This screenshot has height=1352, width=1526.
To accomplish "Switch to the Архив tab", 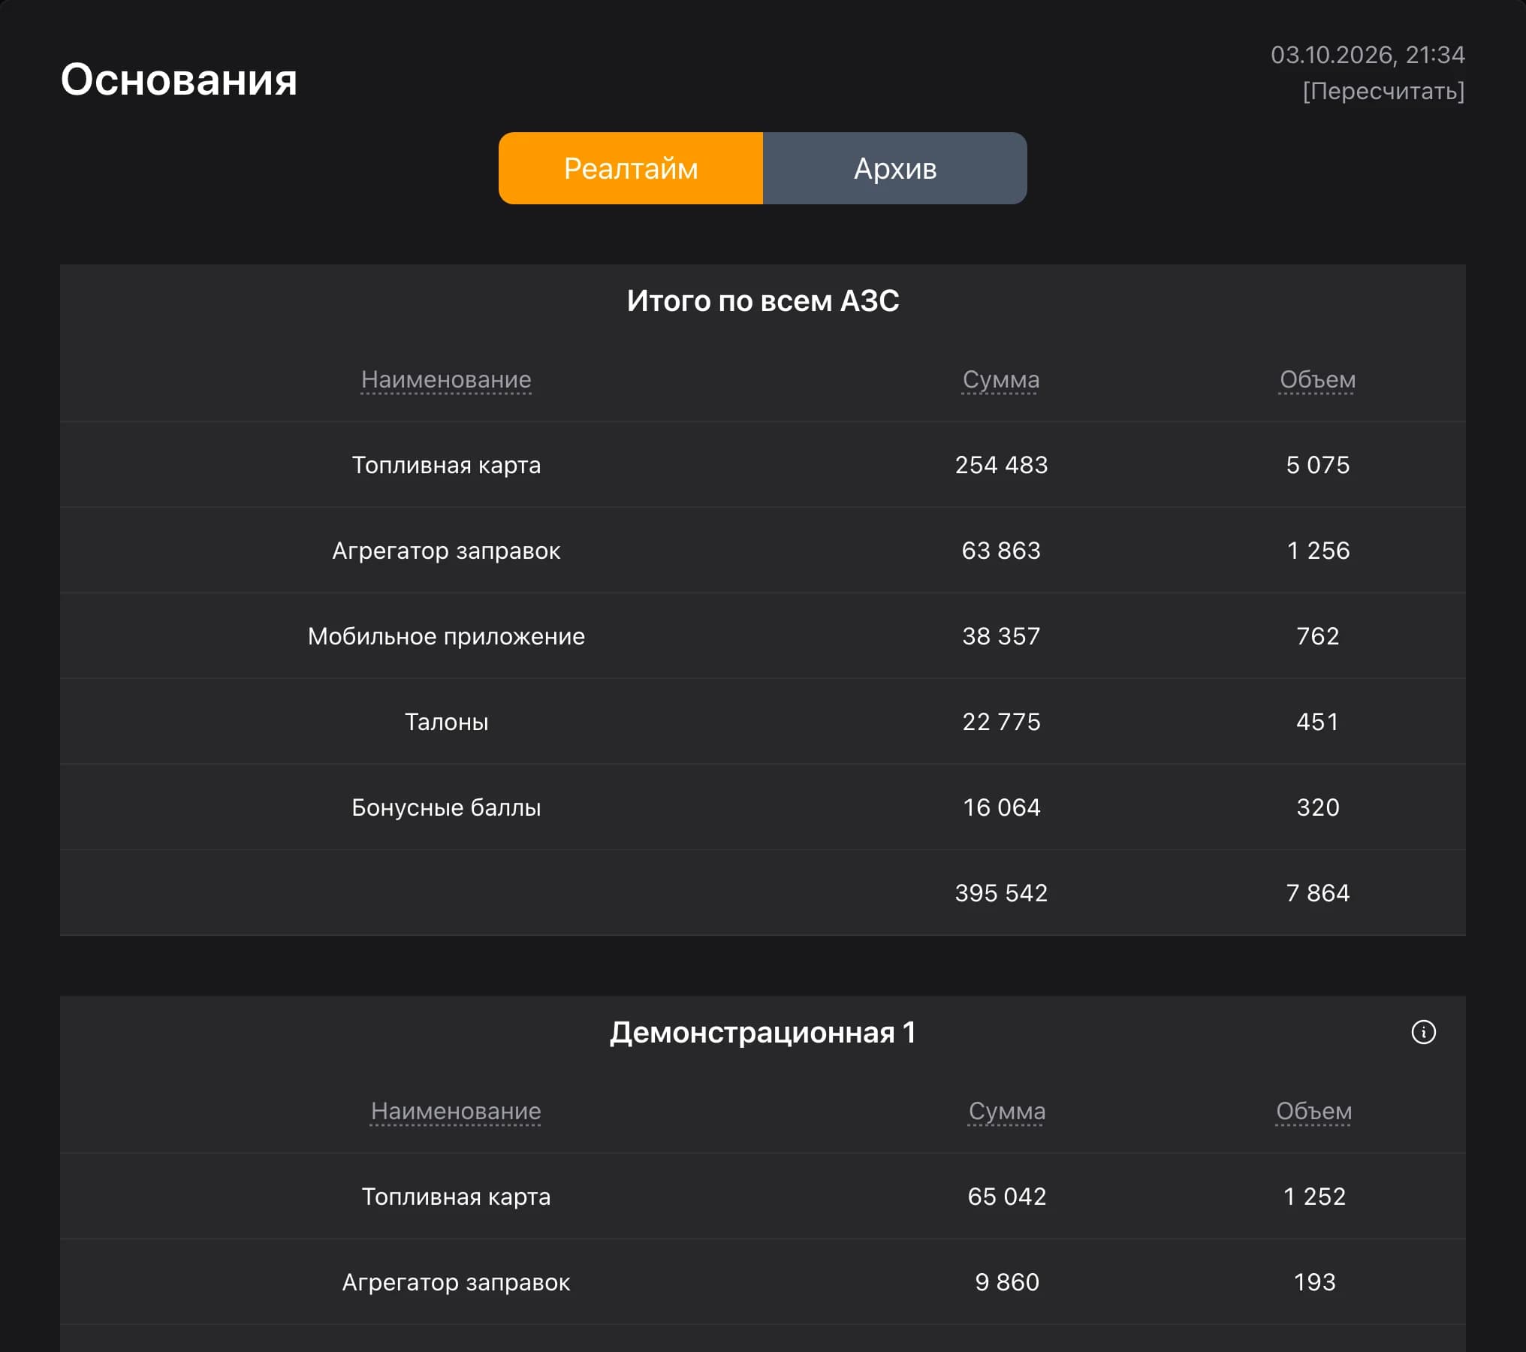I will click(895, 168).
